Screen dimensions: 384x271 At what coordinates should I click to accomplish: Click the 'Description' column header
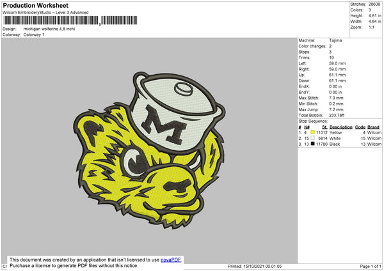[340, 127]
